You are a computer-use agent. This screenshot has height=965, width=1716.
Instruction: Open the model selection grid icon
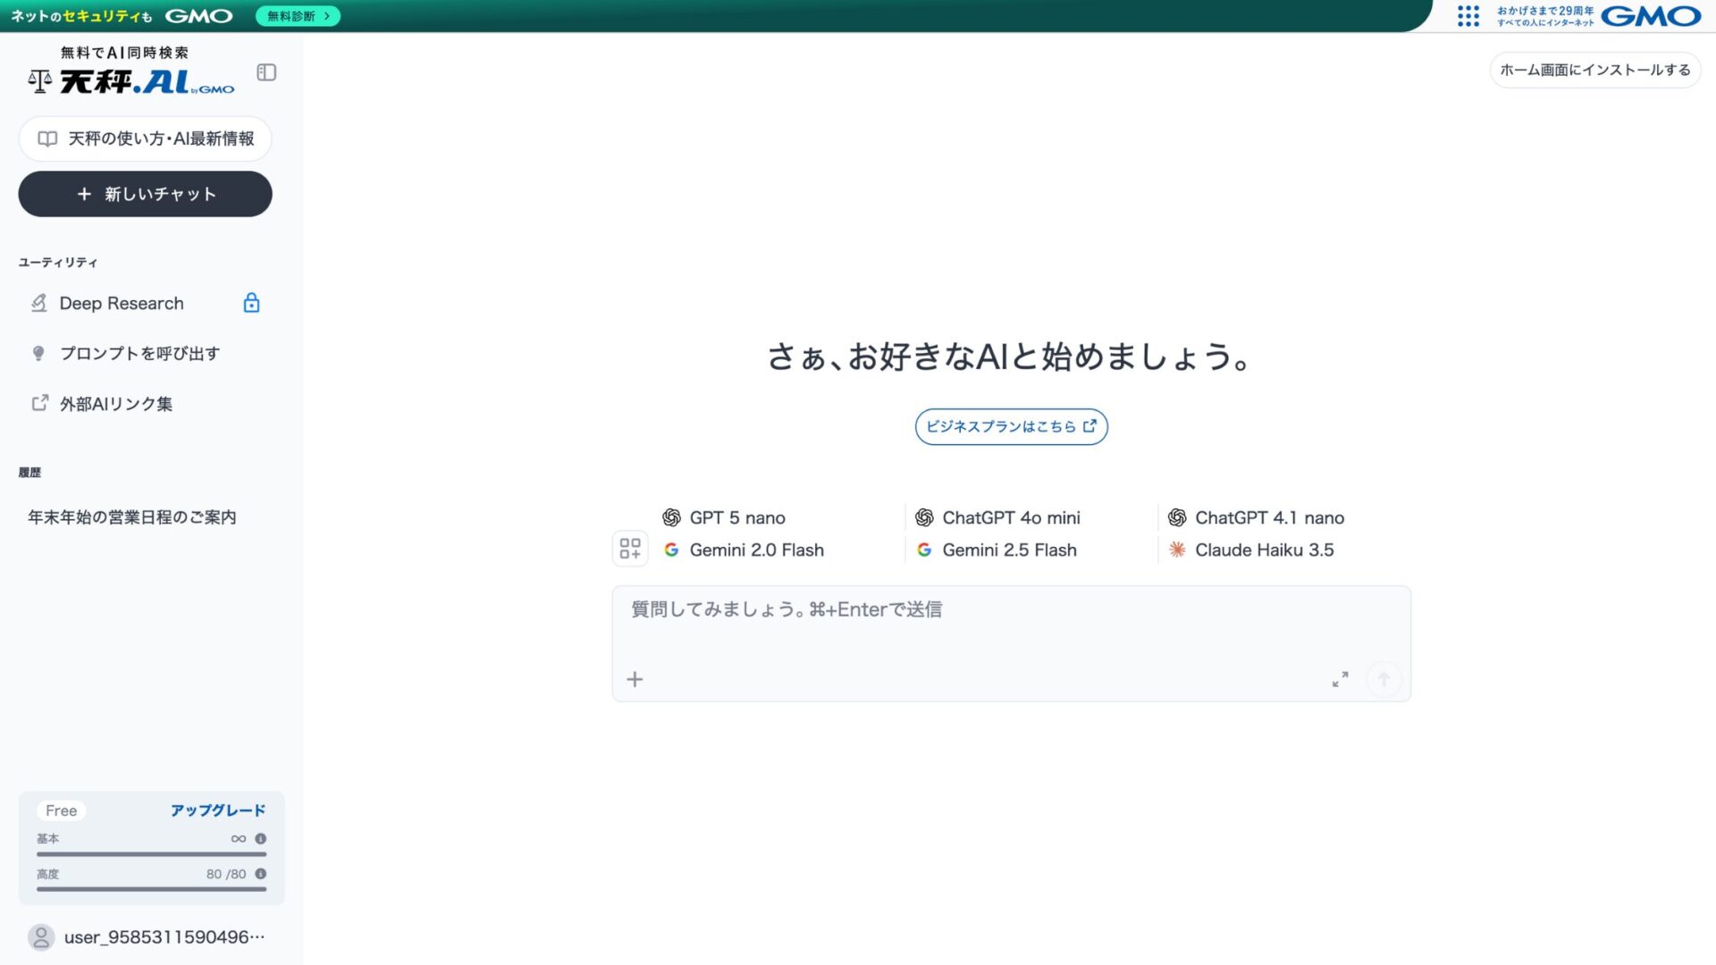tap(630, 548)
